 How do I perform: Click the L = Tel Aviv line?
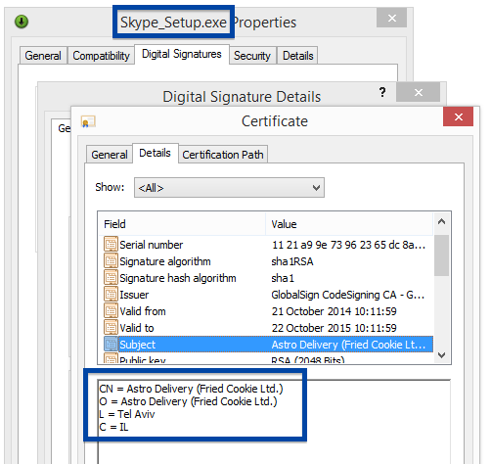127,414
